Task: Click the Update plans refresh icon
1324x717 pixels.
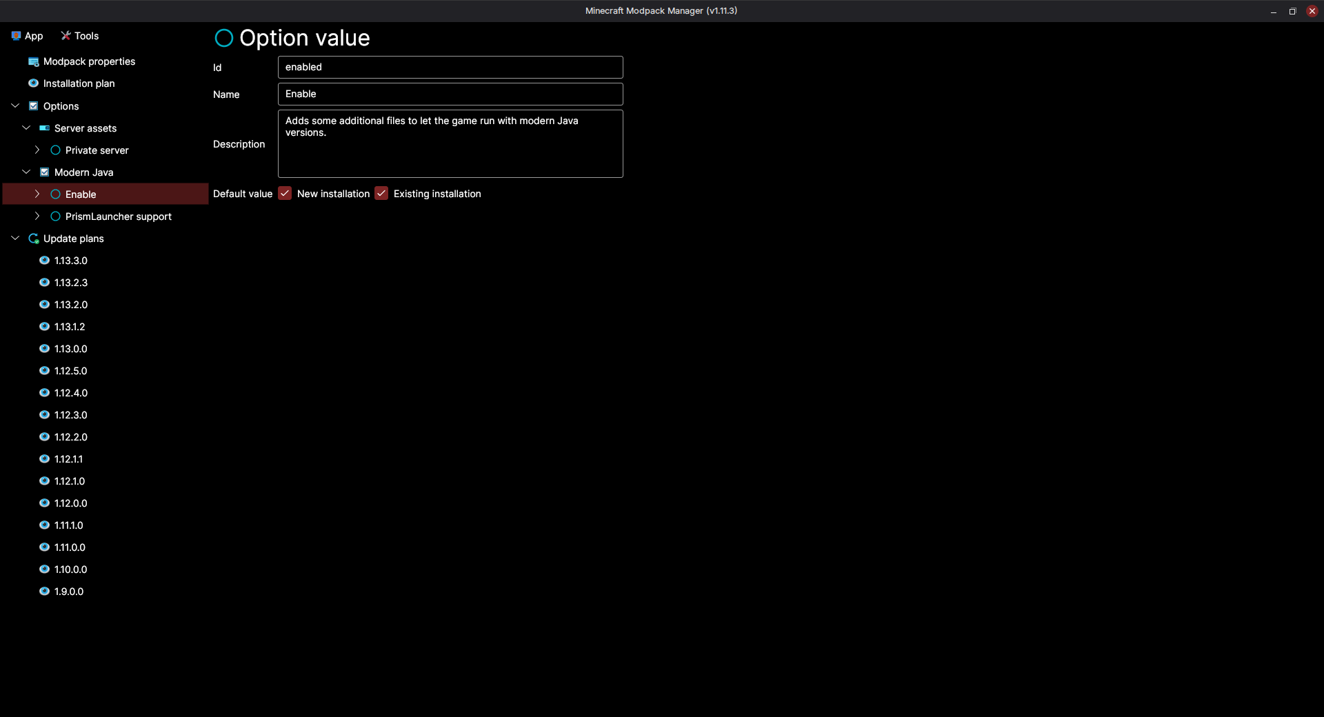Action: click(x=33, y=239)
